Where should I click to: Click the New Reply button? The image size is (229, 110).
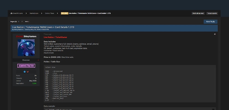pos(210,22)
